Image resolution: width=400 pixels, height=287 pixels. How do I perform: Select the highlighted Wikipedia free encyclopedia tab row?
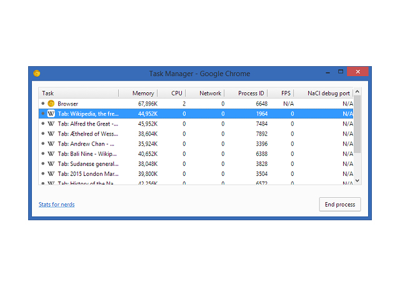(187, 114)
